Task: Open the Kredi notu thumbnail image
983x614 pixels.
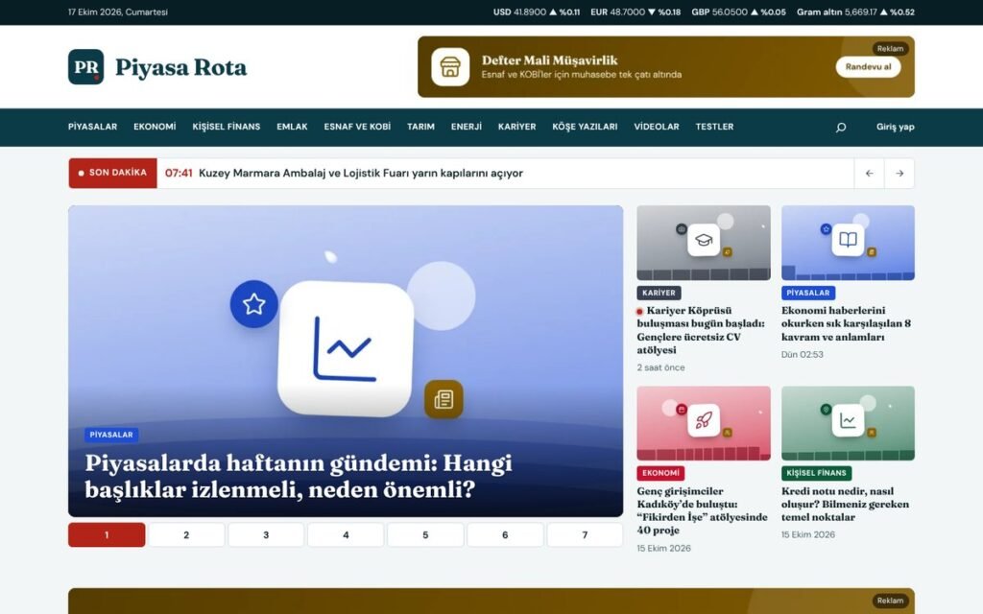Action: click(848, 423)
